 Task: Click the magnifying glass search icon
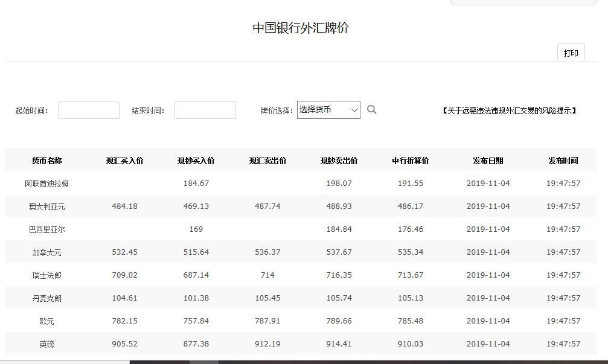[x=372, y=109]
